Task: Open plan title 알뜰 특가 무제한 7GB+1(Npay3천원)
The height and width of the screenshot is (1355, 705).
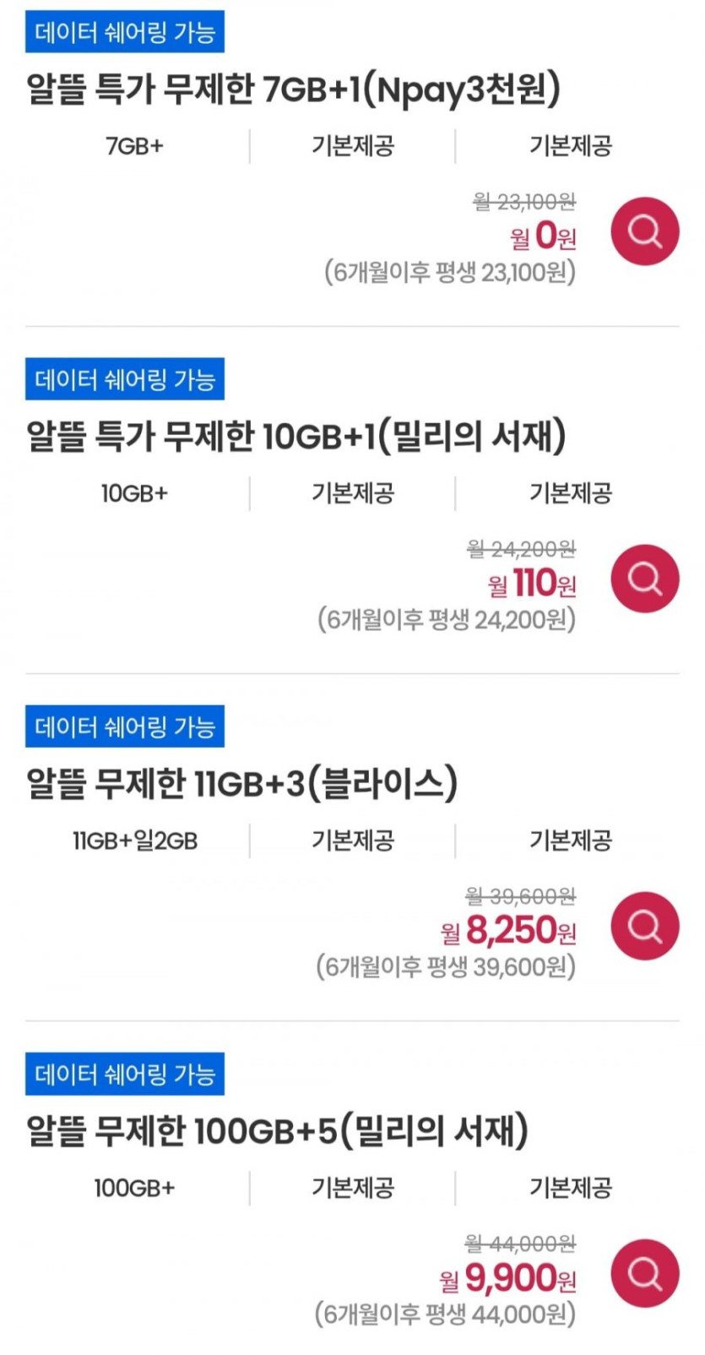Action: coord(293,90)
